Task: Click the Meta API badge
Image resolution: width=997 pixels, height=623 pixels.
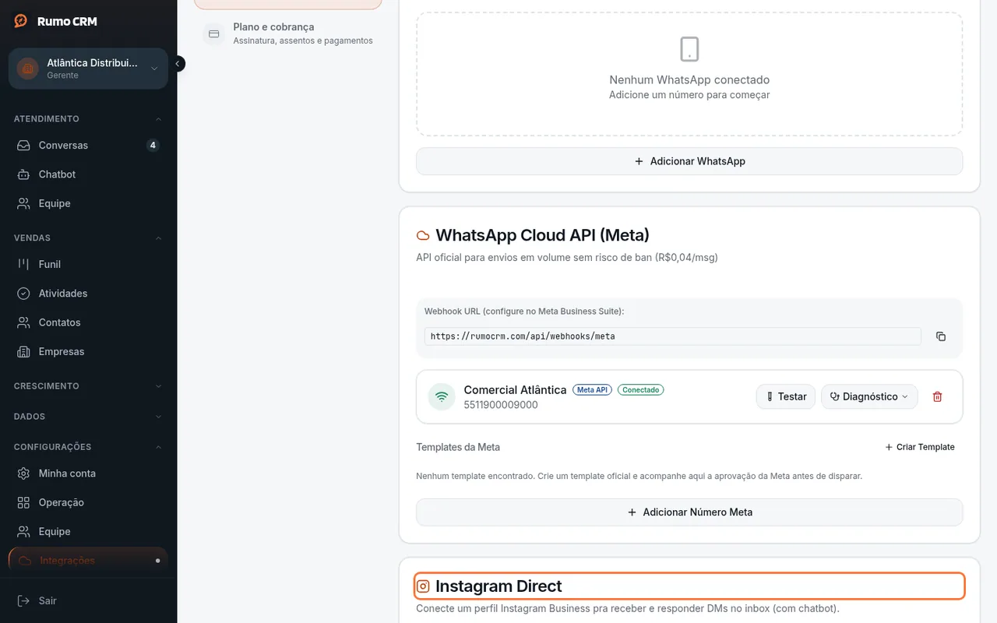Action: pos(593,389)
